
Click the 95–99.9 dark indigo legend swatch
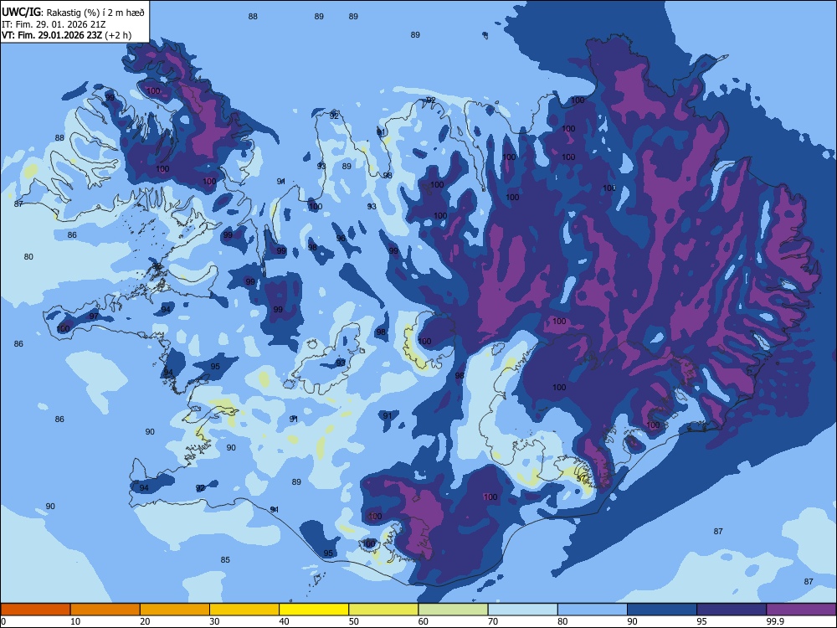(x=732, y=610)
